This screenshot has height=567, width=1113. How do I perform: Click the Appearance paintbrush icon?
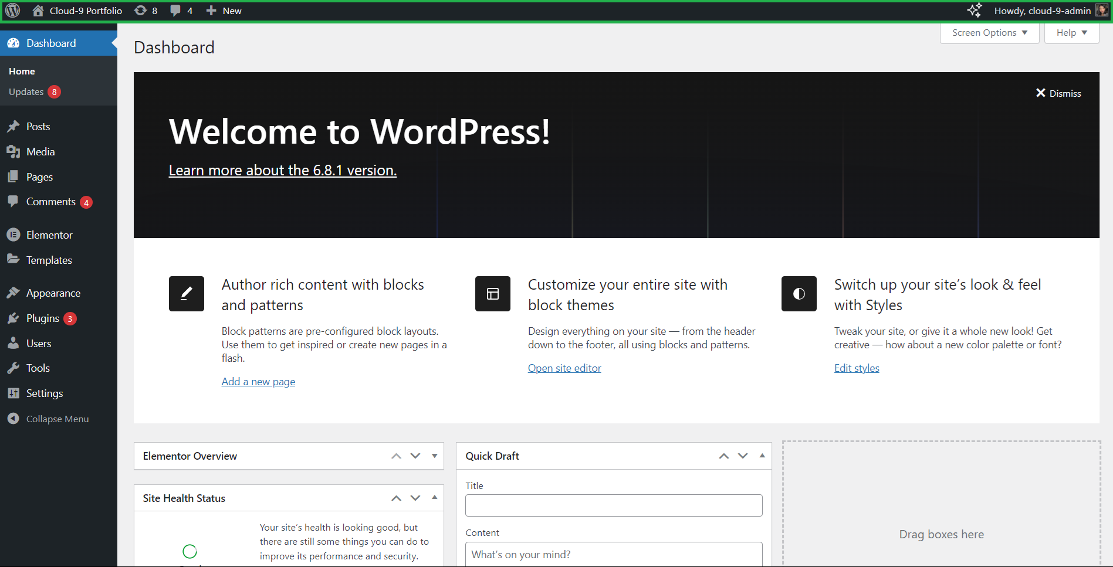13,293
